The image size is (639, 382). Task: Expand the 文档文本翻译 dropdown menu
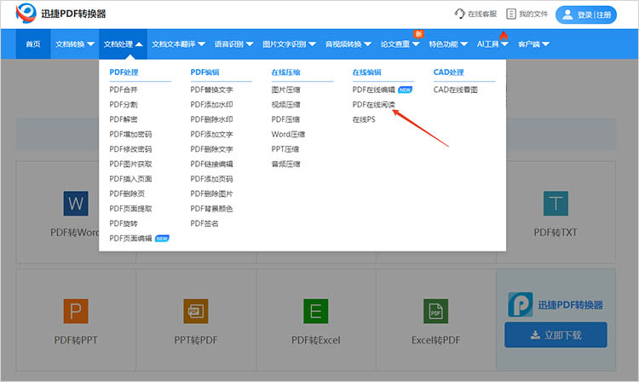click(x=178, y=44)
